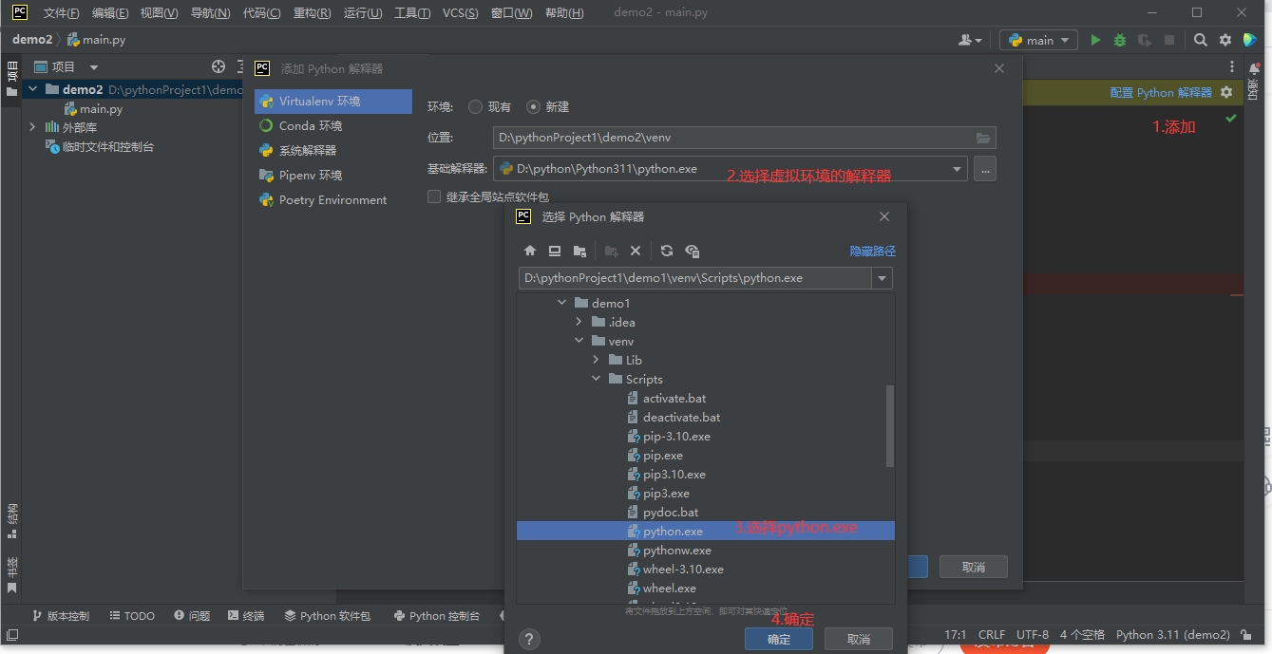Open notifications bell icon
1272x654 pixels.
[x=1253, y=69]
